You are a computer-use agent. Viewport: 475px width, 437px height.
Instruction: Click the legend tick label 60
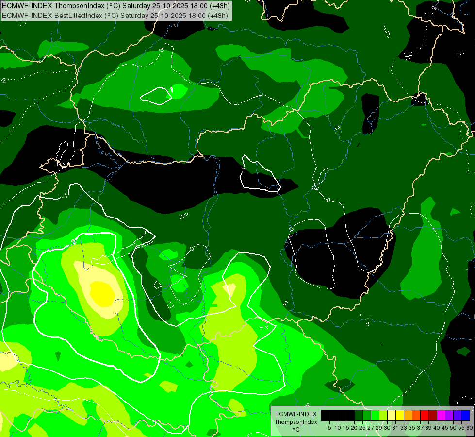470,428
